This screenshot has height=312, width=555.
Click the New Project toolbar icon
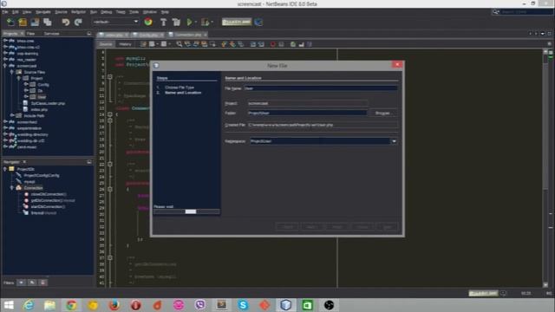coord(23,22)
